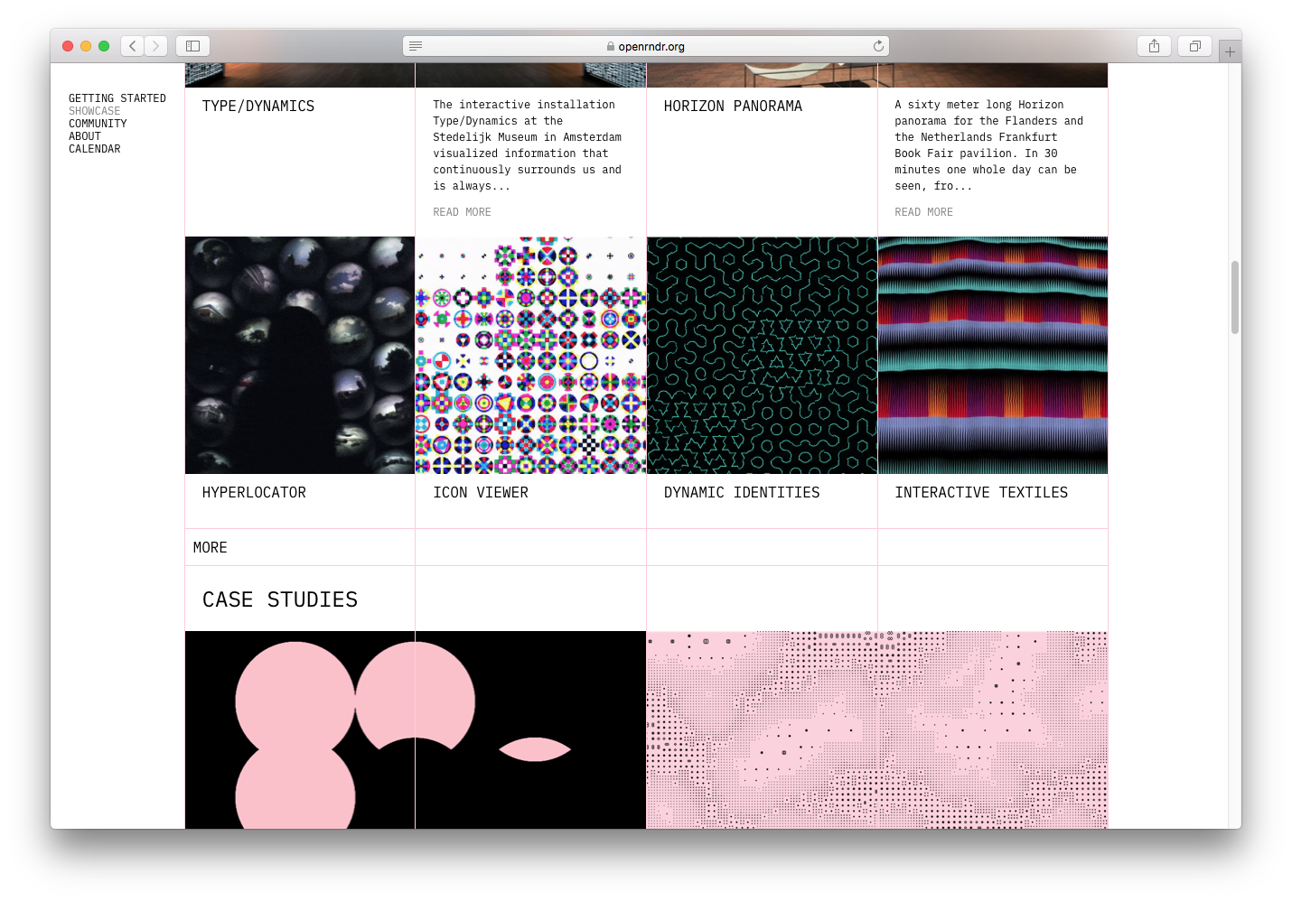Open the Share sheet icon

click(1154, 46)
